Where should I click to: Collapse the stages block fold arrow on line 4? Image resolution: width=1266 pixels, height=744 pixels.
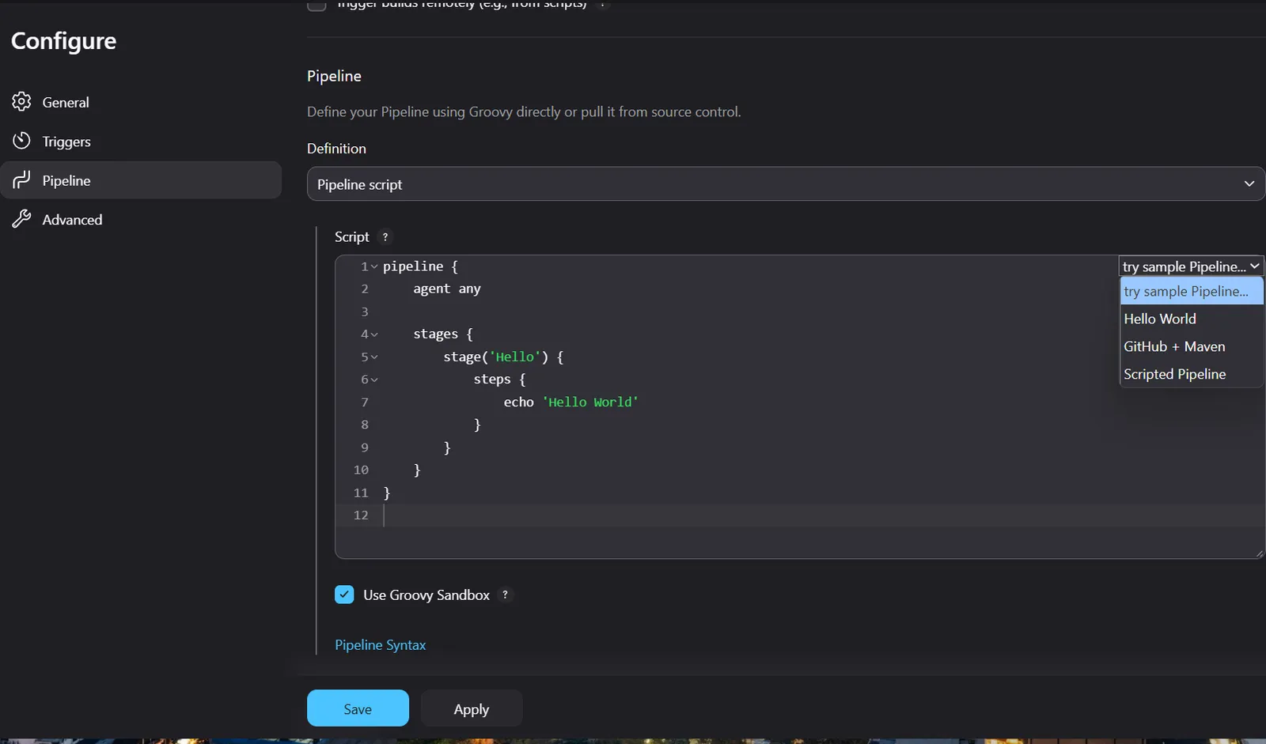click(x=374, y=334)
